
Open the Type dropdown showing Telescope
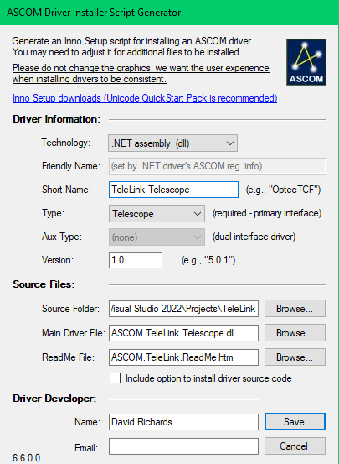157,213
